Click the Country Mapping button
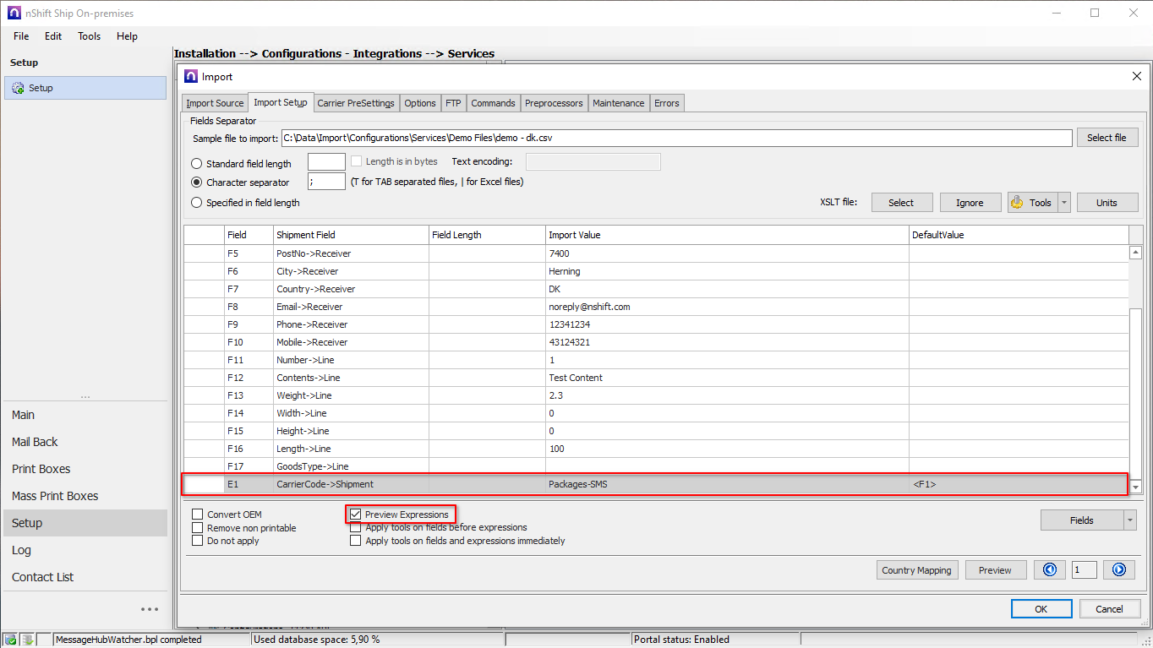The image size is (1153, 648). (x=916, y=570)
